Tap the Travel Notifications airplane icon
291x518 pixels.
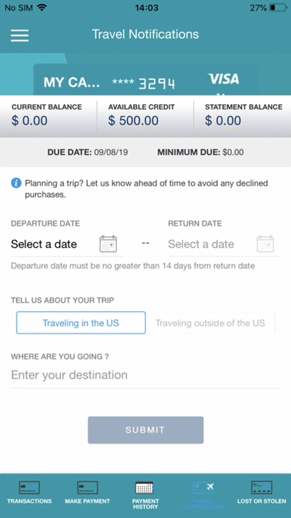[203, 487]
